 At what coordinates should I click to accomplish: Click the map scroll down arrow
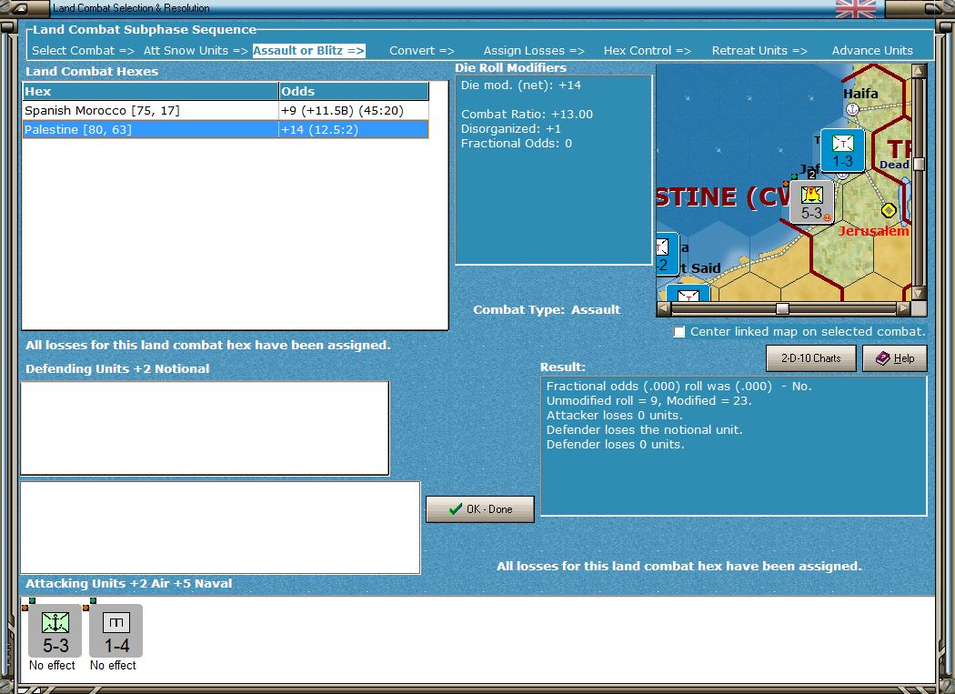pos(919,294)
